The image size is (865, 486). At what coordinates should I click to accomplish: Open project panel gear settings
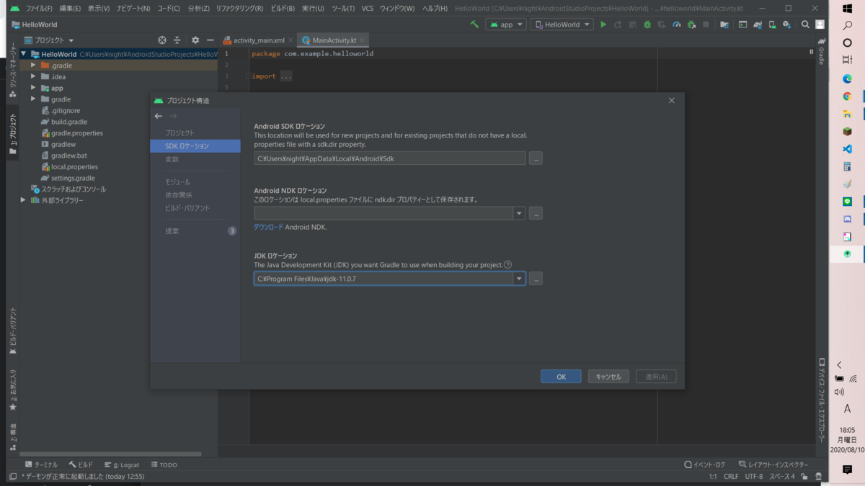(195, 40)
